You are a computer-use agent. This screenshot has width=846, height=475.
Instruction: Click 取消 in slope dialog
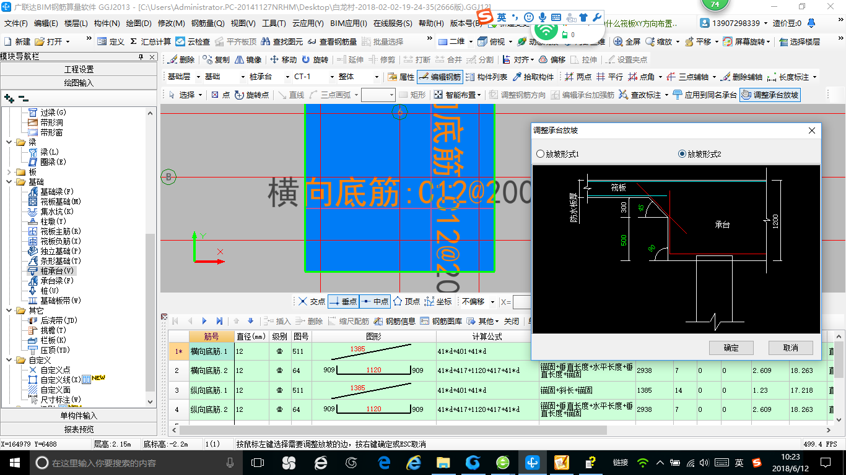click(791, 348)
